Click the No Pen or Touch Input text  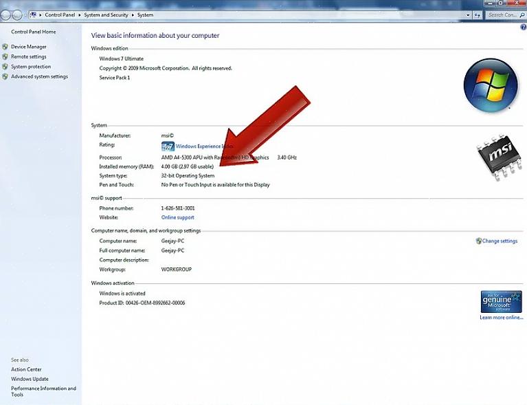(216, 185)
